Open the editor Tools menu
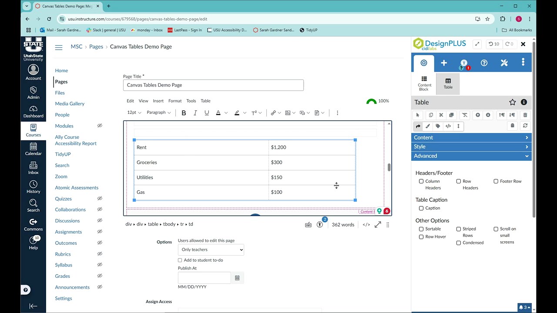 tap(191, 101)
